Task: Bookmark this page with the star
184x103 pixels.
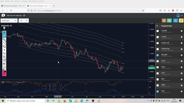Action: coord(143,11)
